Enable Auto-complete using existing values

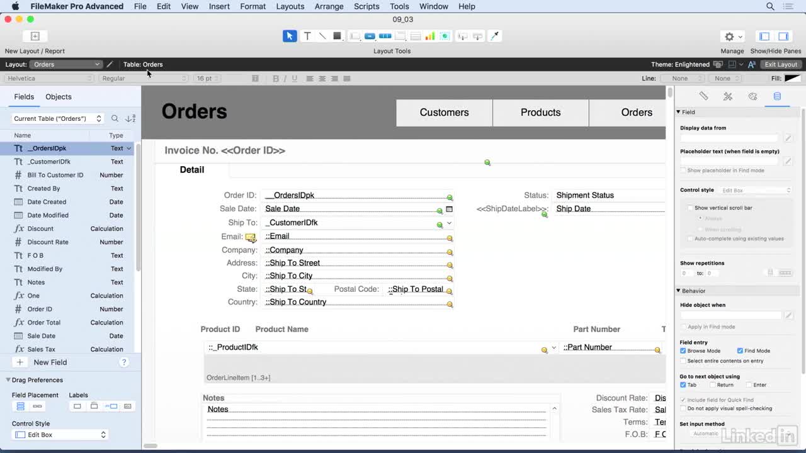(x=691, y=238)
